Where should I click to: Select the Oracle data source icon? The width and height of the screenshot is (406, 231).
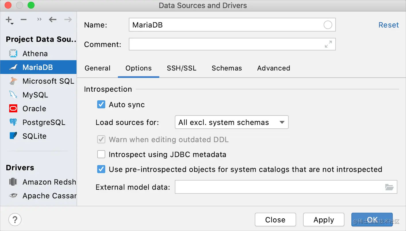point(13,109)
